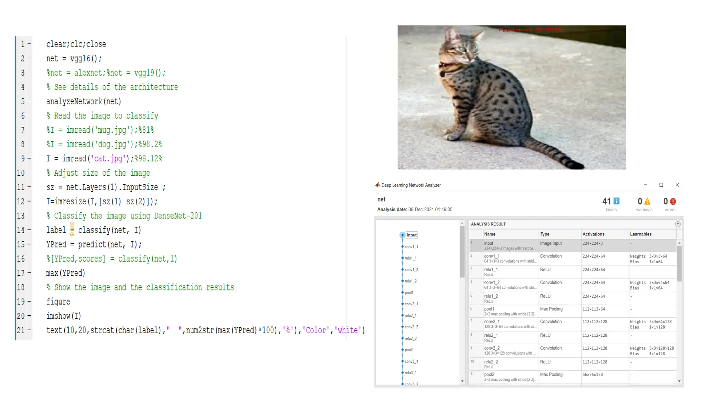Toggle breakpoint dash on code line 5
This screenshot has width=706, height=397.
(29, 101)
